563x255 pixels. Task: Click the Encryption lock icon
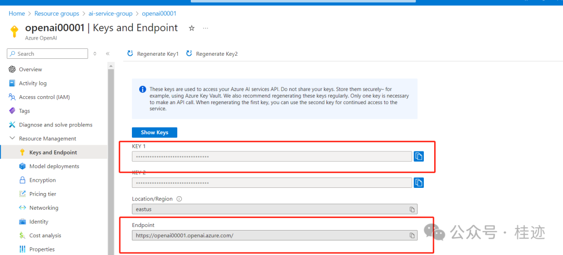pyautogui.click(x=22, y=180)
